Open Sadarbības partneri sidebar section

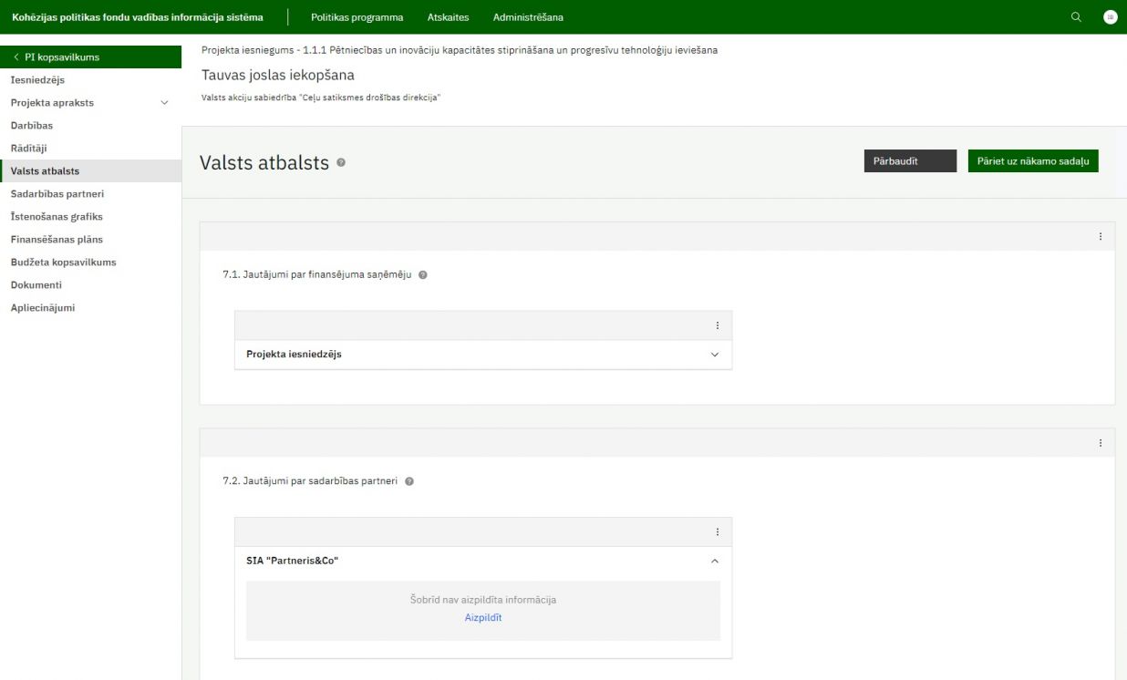click(x=57, y=194)
